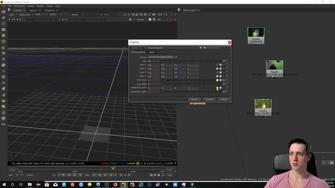The image size is (335, 188).
Task: Toggle color 2 channel count button
Action: (x=224, y=73)
